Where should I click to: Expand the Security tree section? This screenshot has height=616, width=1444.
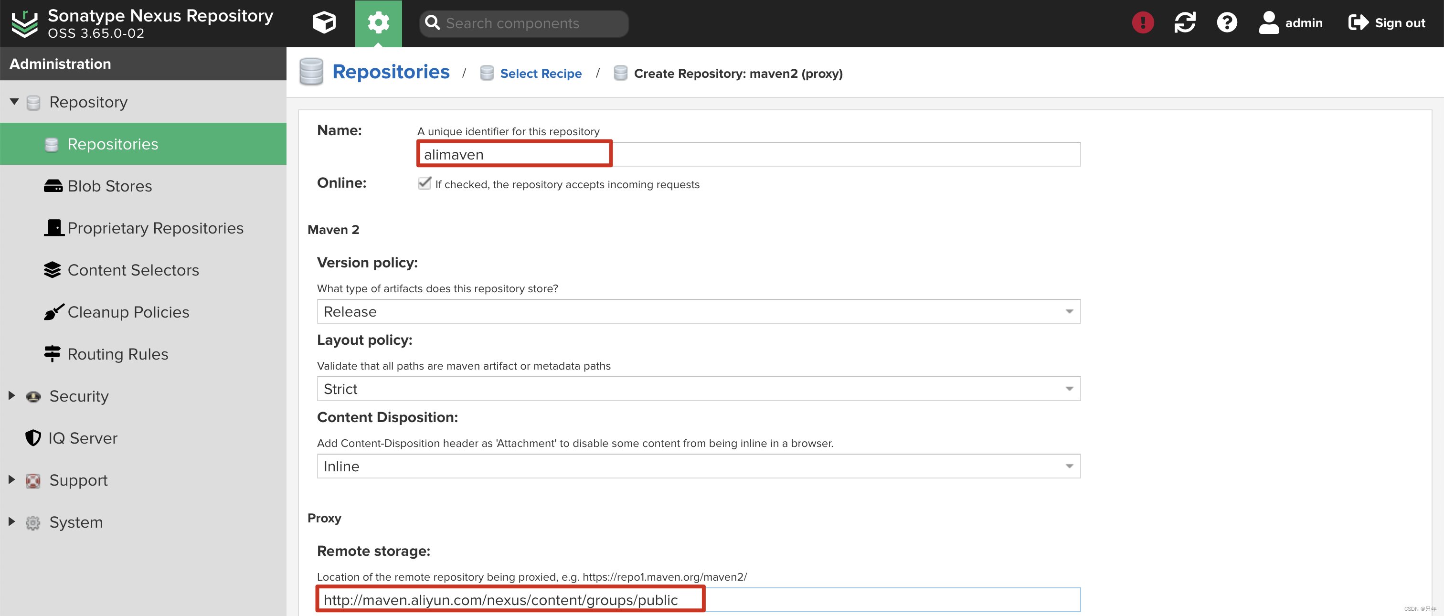[12, 396]
